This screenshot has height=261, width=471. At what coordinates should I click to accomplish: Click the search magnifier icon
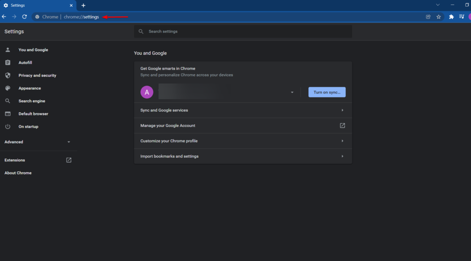point(141,31)
